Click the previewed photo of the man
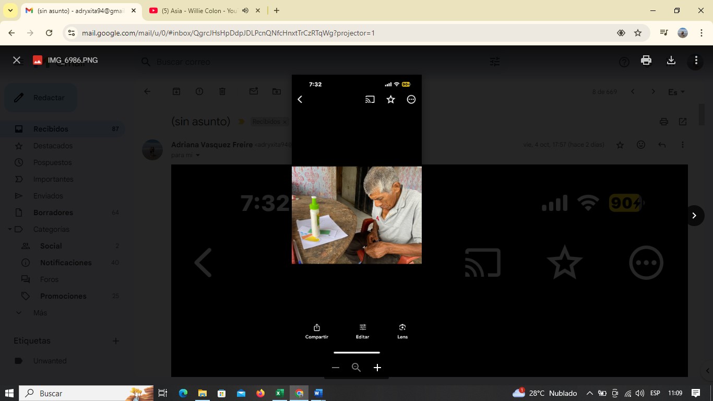The image size is (713, 401). (356, 215)
